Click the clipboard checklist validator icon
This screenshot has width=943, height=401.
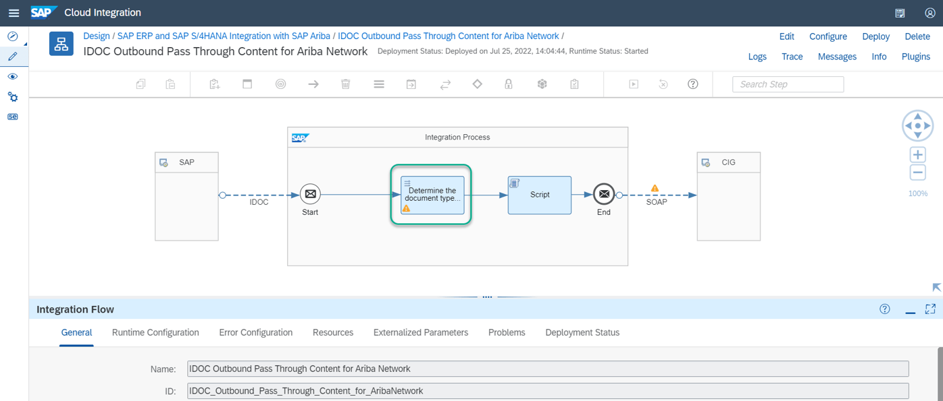click(x=574, y=84)
